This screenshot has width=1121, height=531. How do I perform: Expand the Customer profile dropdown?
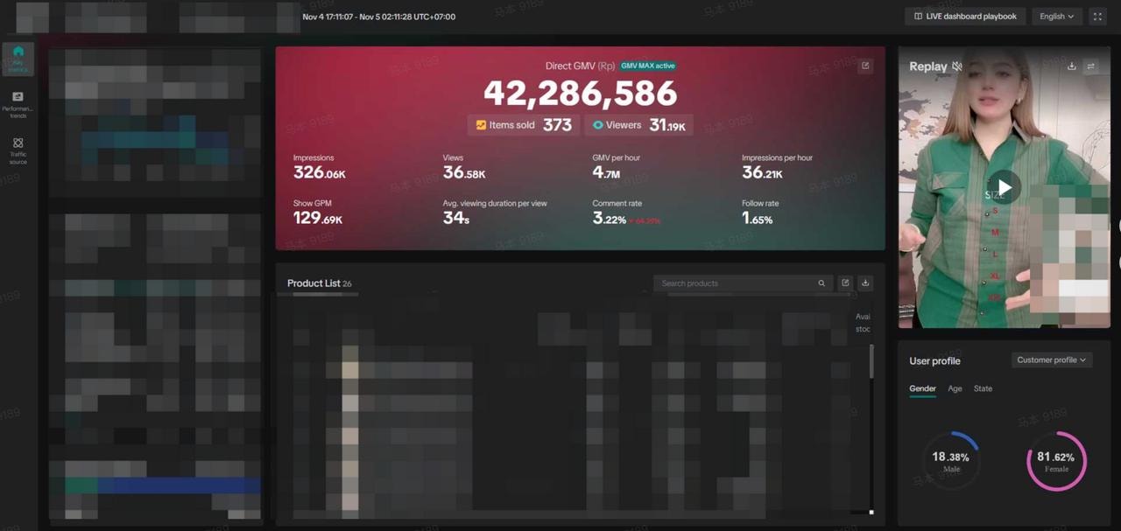coord(1051,360)
